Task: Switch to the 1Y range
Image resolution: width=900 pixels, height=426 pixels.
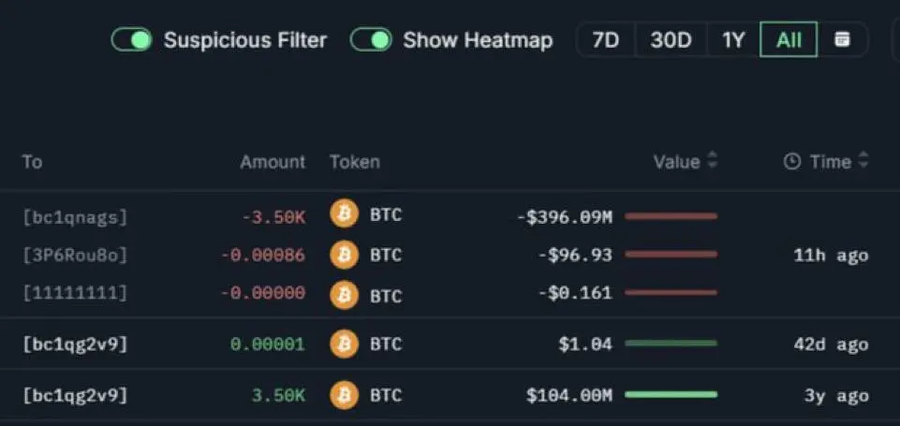Action: pyautogui.click(x=733, y=39)
